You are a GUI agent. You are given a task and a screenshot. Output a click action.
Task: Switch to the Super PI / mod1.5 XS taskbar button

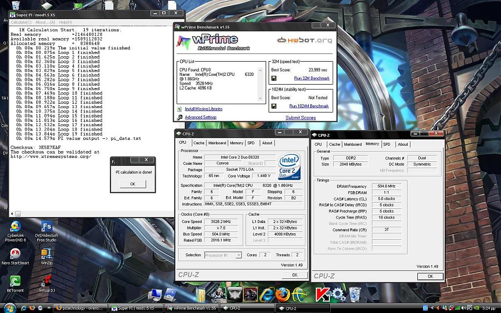(136, 308)
